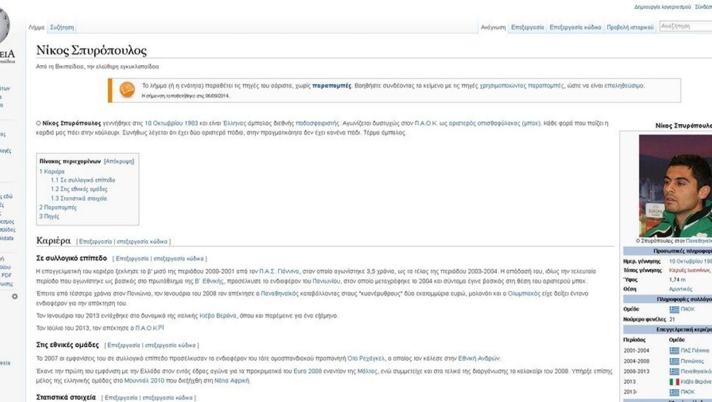Focus the Αναζήτηση search field
This screenshot has height=402, width=712.
click(684, 26)
